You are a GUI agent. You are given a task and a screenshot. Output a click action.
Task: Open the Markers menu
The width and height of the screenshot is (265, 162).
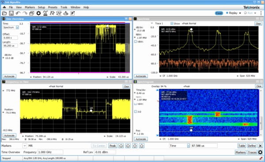coord(30,7)
